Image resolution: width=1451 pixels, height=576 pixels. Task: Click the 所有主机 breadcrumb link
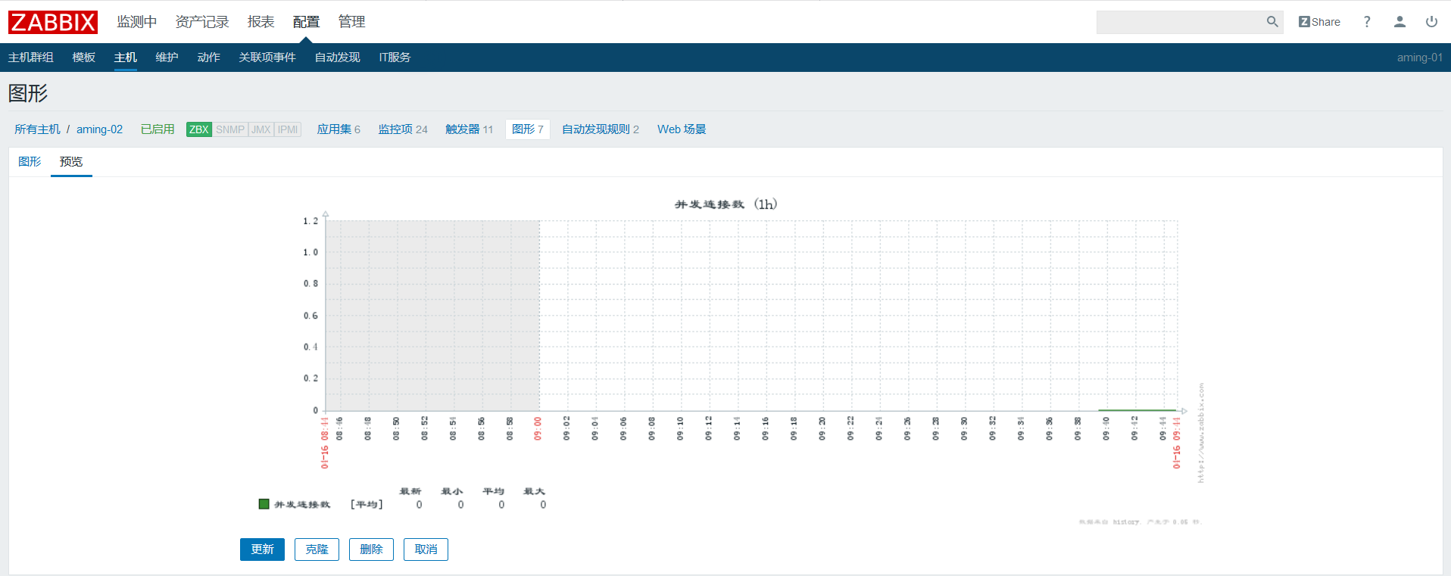pyautogui.click(x=38, y=129)
